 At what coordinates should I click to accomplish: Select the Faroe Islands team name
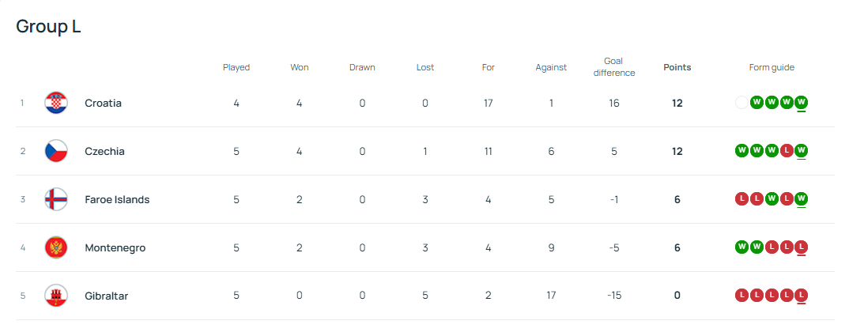coord(117,199)
